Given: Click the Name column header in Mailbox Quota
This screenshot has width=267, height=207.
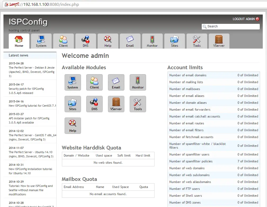Looking at the screenshot, I should click(x=100, y=187).
